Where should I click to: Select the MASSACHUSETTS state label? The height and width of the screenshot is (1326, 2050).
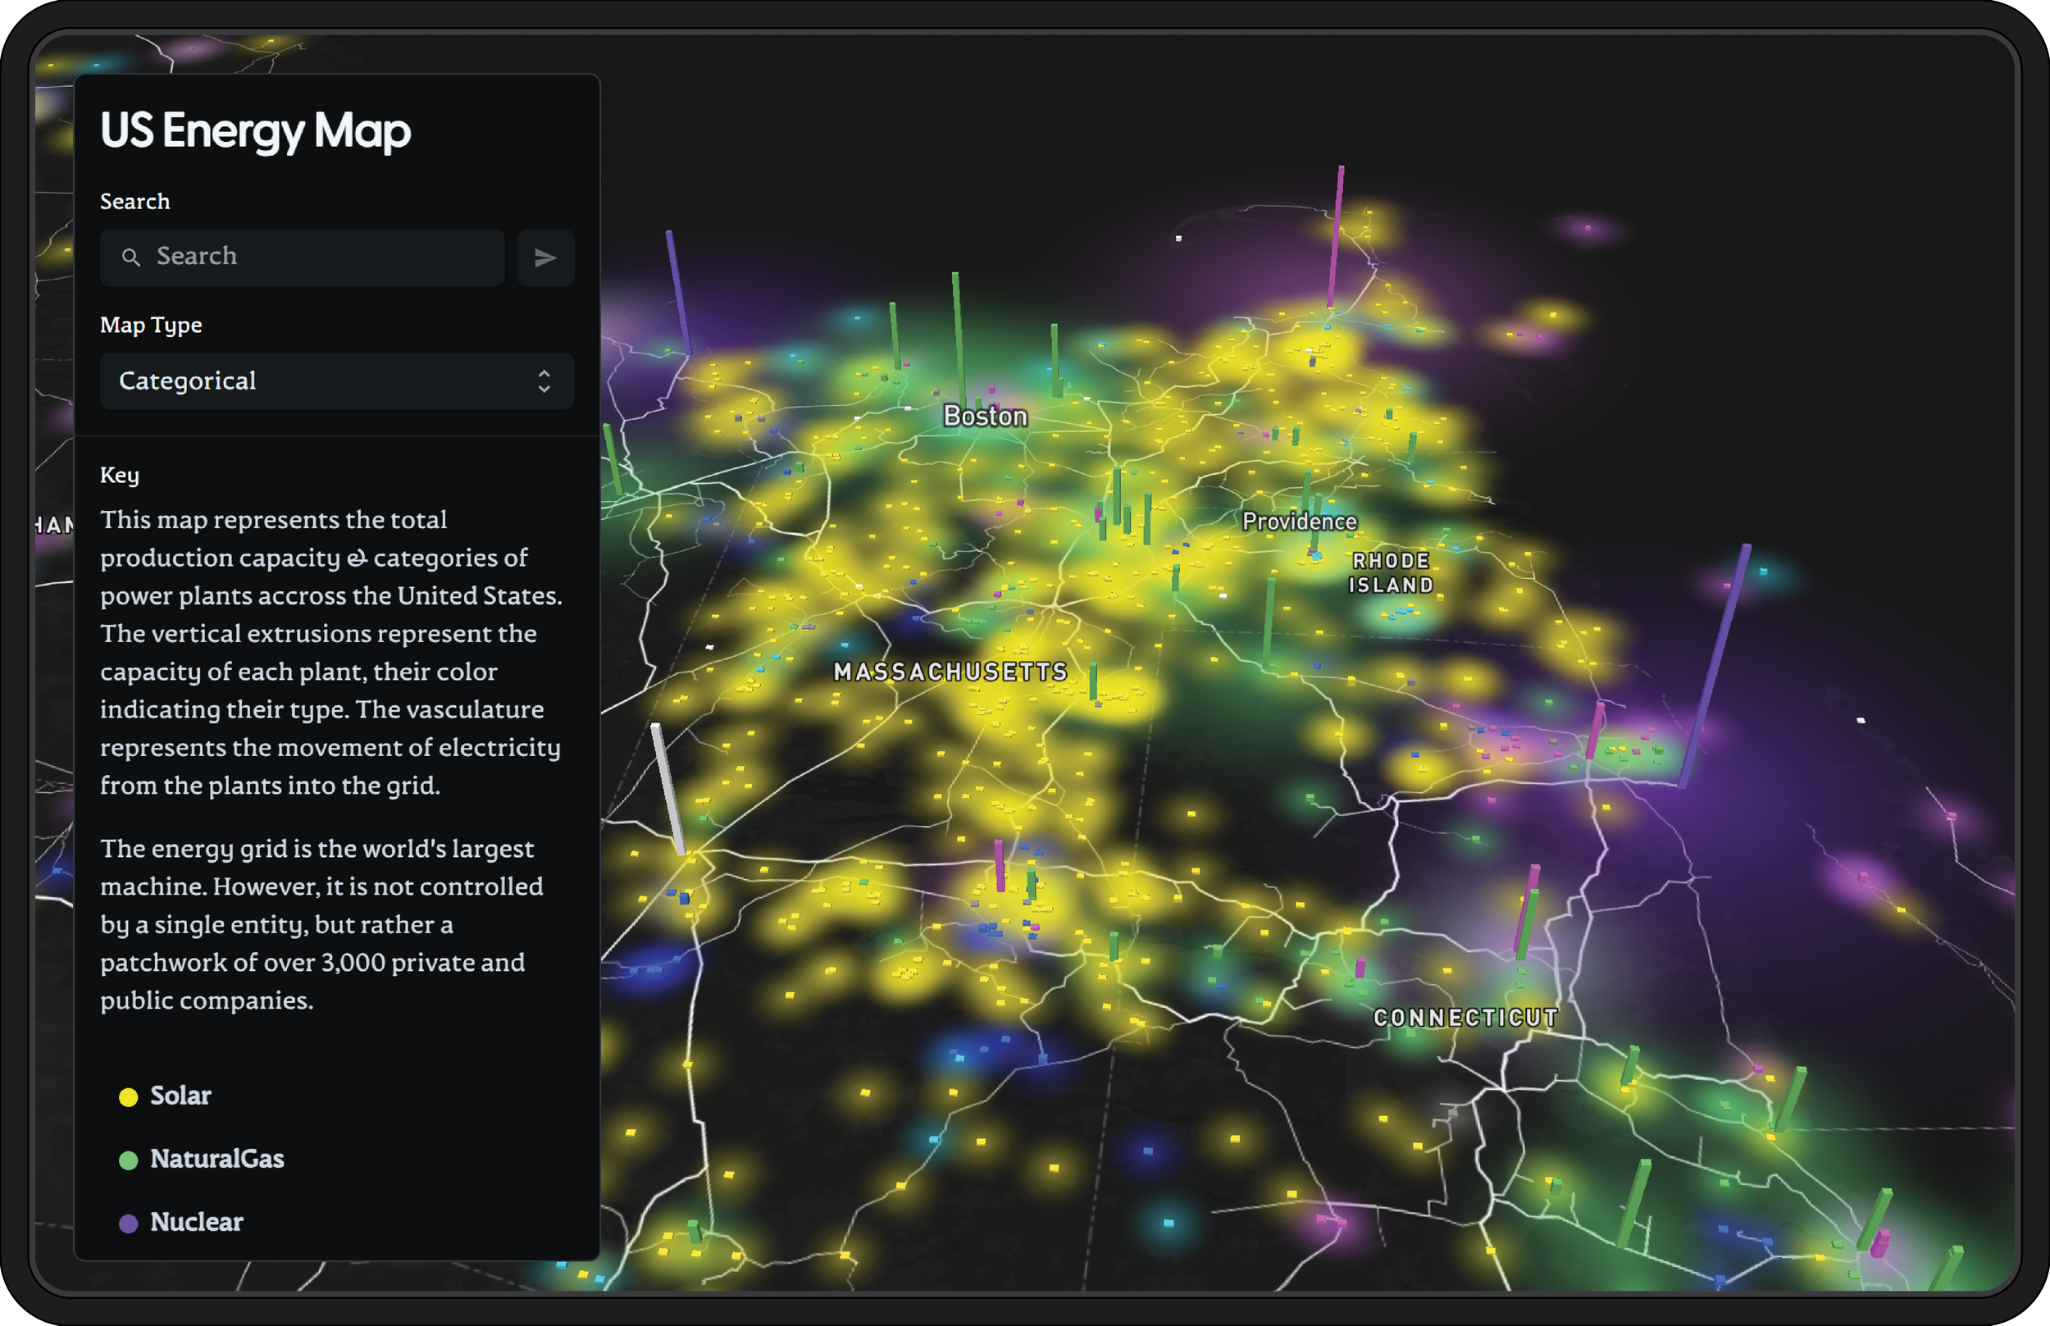950,672
